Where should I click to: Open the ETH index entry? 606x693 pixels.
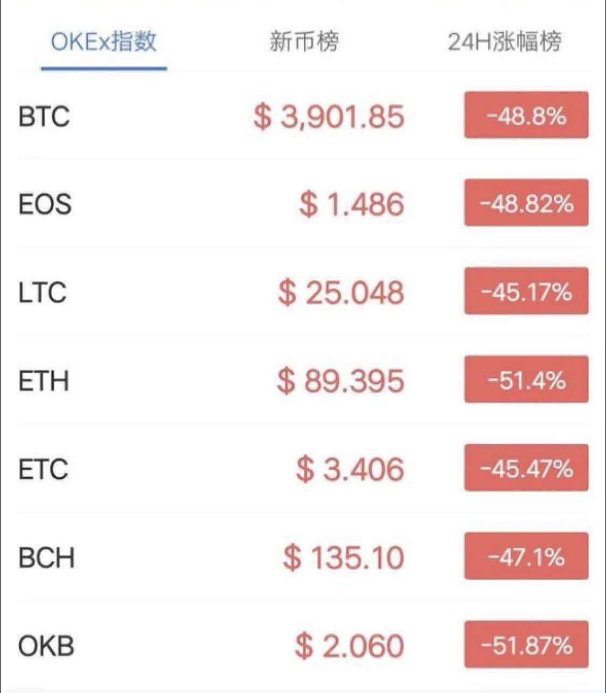[44, 381]
